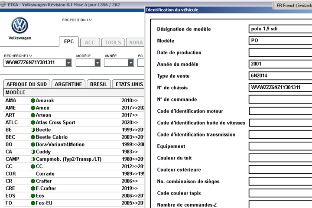Click green status dot beside Fox-EU

(x=33, y=203)
